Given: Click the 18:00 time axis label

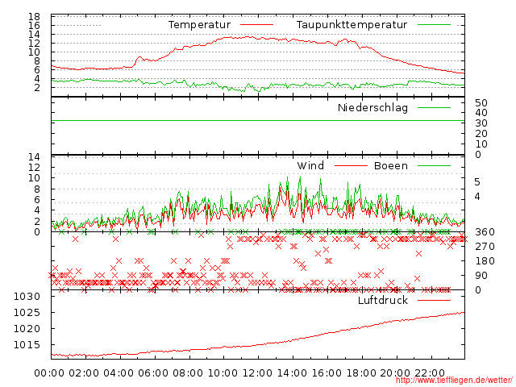Looking at the screenshot, I should click(361, 372).
